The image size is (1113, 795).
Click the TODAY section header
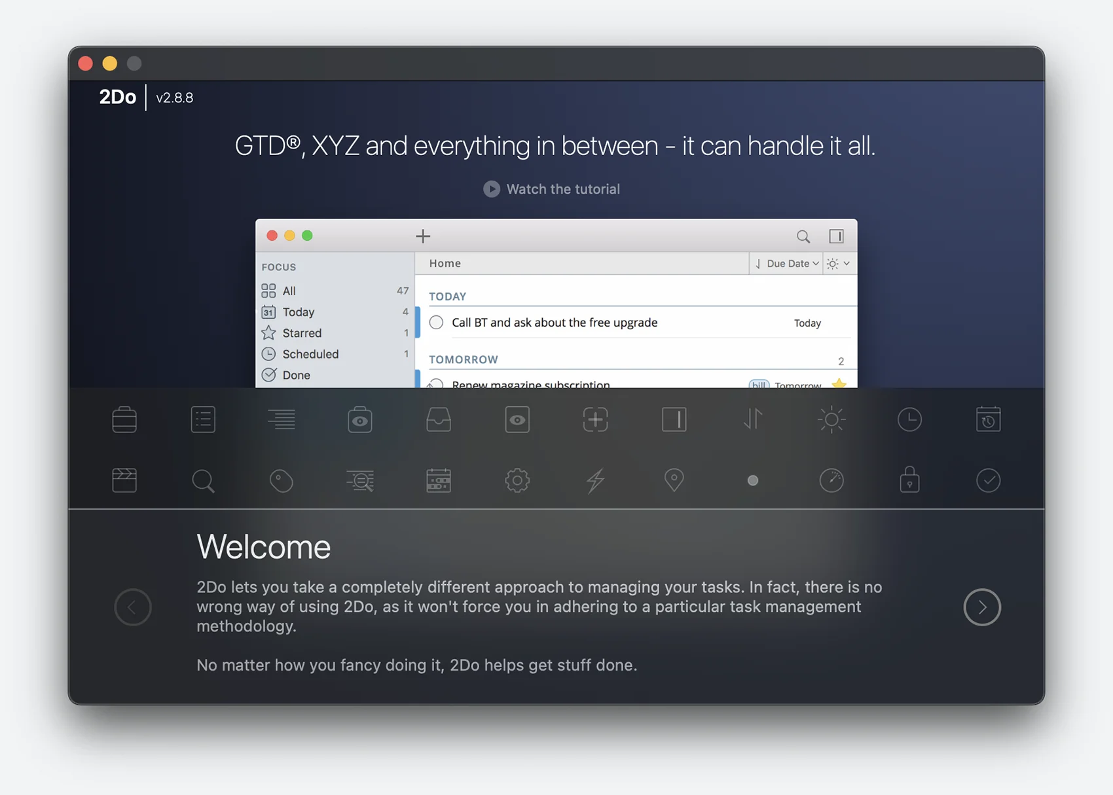(448, 296)
